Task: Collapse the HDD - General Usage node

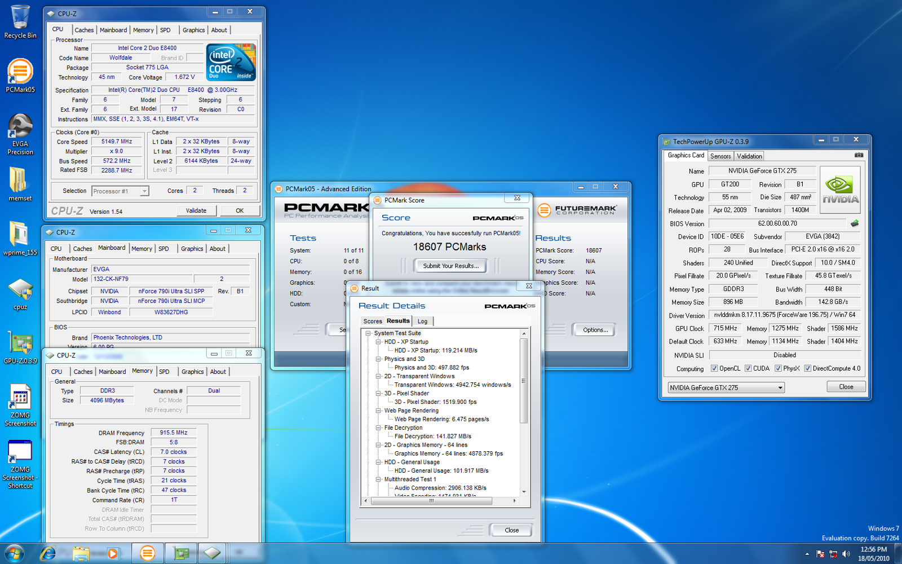Action: point(378,462)
